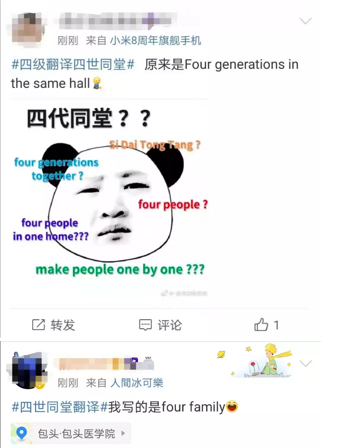Tap the 包头·包头医学院 location tag

[71, 433]
